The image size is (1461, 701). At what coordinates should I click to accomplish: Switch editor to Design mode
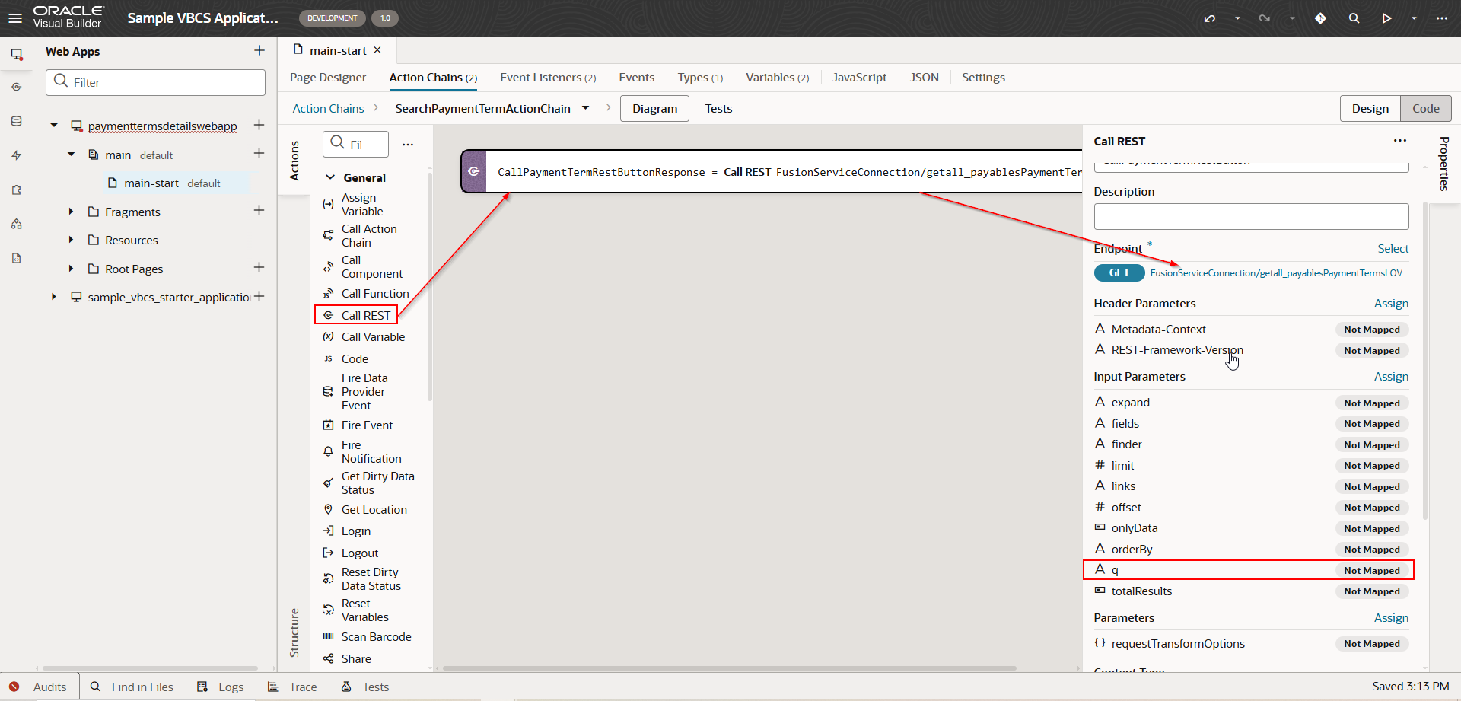1370,109
